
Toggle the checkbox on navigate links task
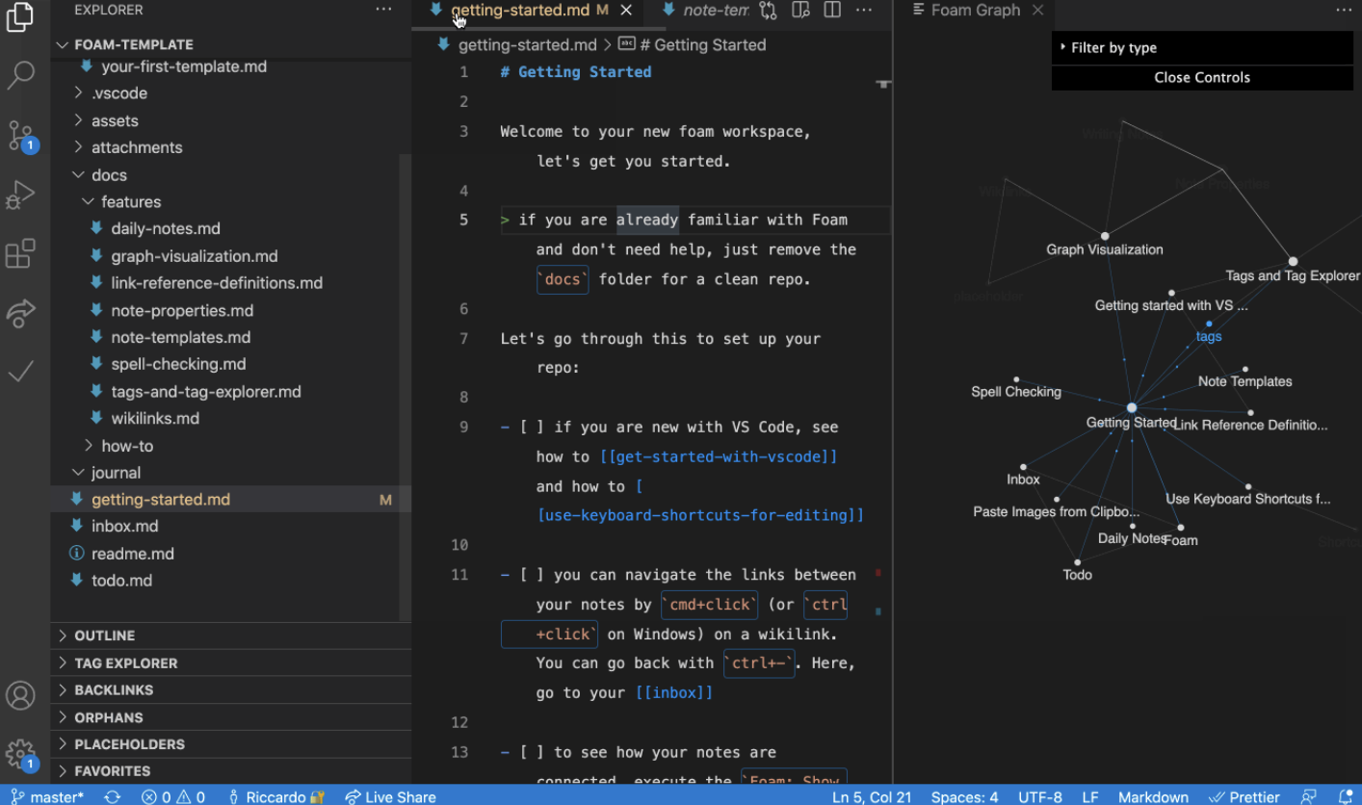click(x=531, y=575)
